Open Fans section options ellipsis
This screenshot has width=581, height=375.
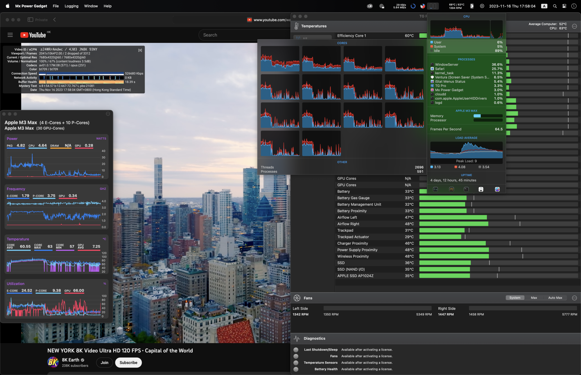click(574, 298)
